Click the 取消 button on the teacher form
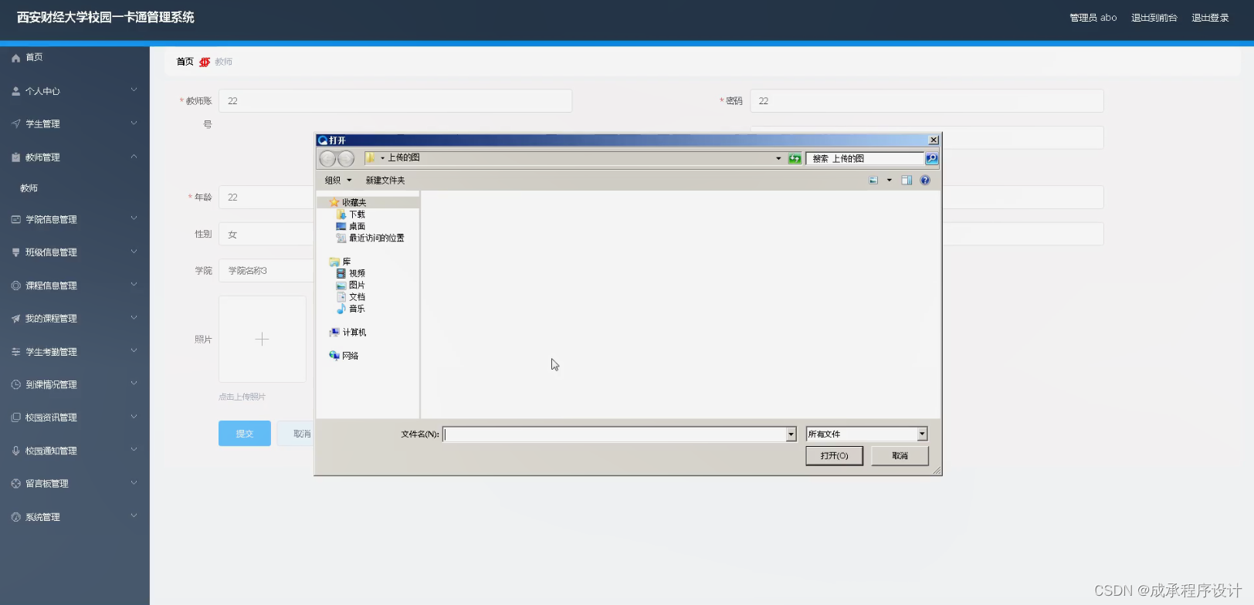 297,434
